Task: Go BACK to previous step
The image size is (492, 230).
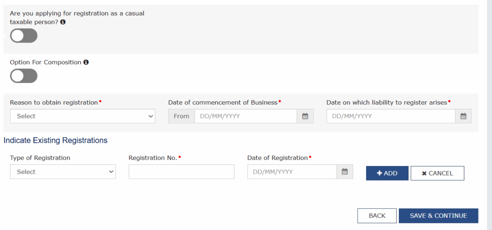Action: coord(377,216)
